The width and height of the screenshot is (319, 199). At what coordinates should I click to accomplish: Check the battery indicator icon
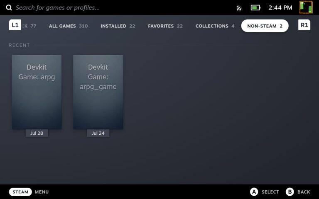click(255, 7)
